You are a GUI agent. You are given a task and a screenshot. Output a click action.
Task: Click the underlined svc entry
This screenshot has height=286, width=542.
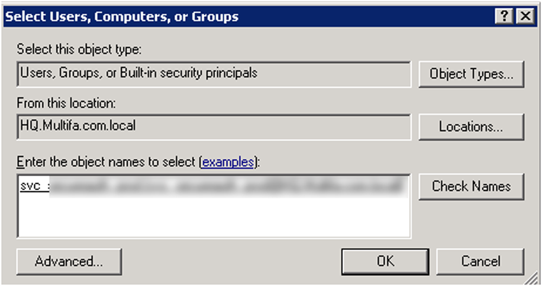(30, 186)
